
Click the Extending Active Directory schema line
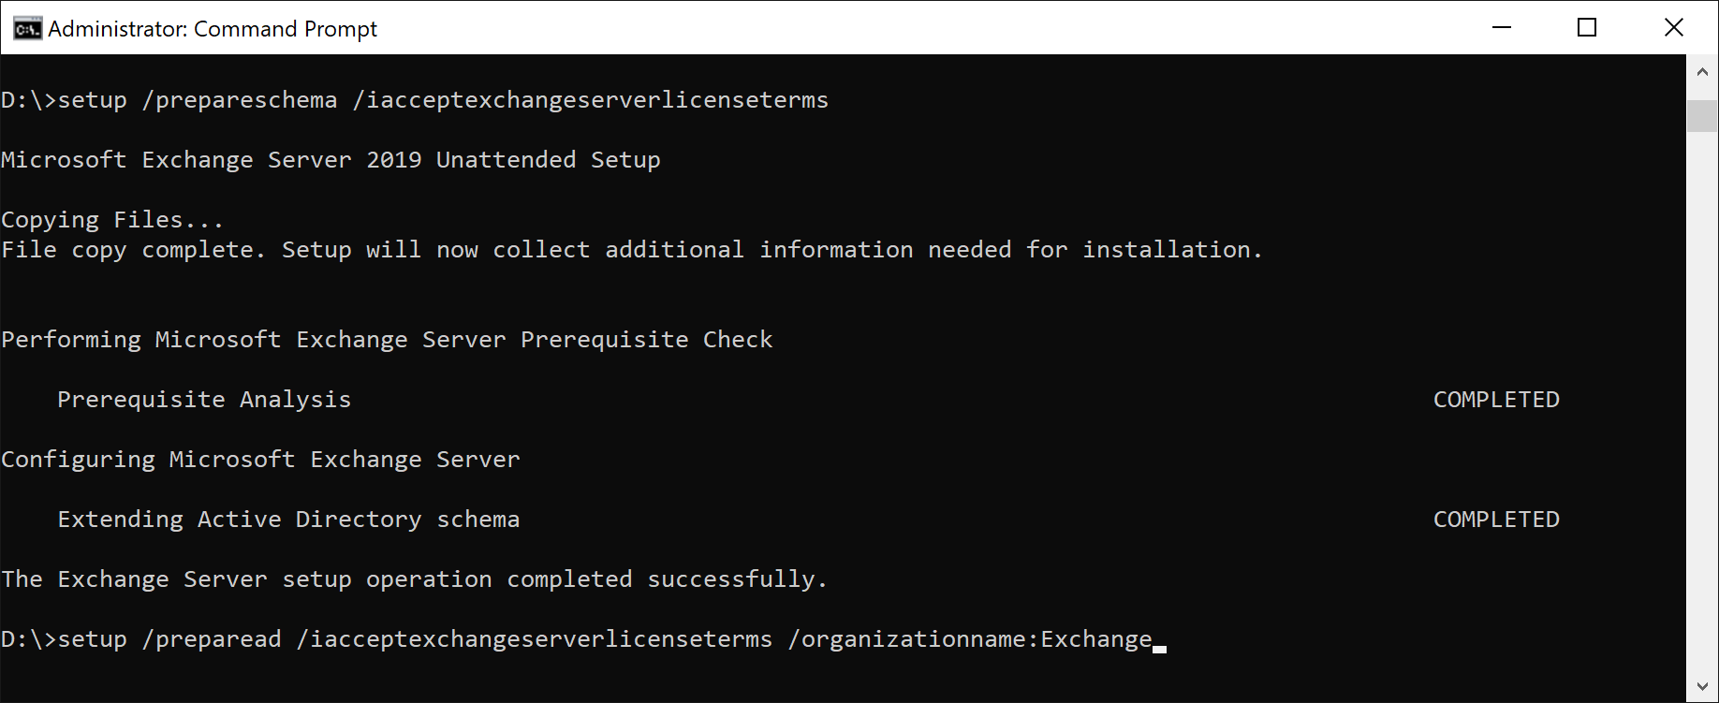pos(288,520)
